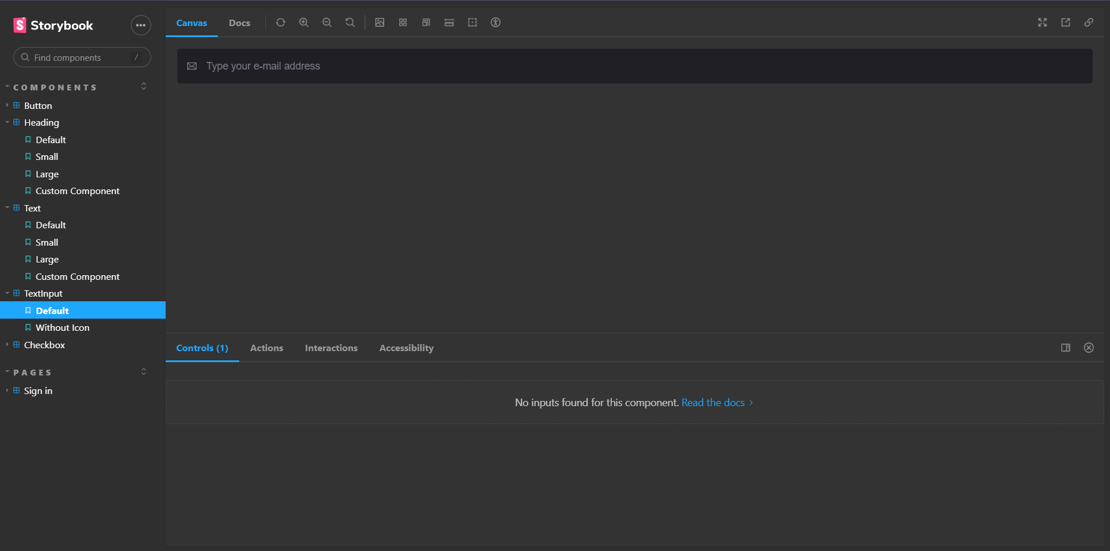Expand the Sign in page entry
1110x551 pixels.
[7, 391]
